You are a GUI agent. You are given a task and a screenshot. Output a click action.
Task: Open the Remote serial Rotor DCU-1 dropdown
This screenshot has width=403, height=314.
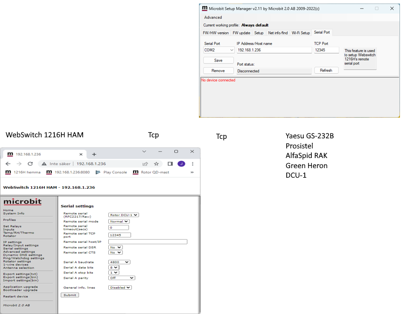123,215
